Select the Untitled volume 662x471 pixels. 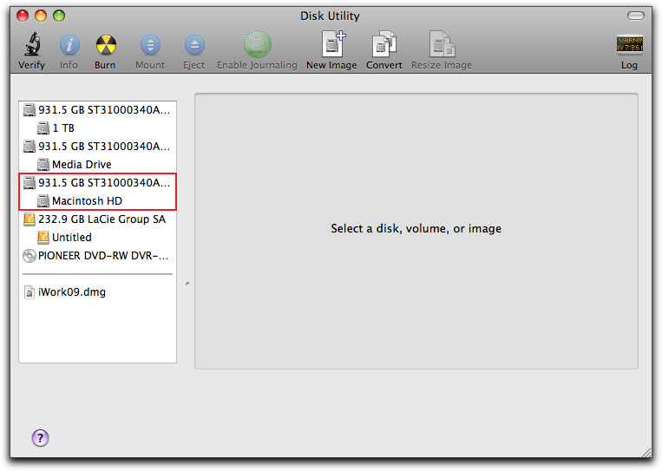[97, 238]
